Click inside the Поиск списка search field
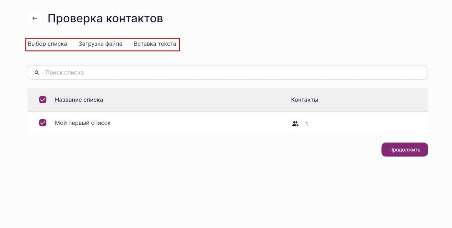This screenshot has width=452, height=228. tap(118, 72)
